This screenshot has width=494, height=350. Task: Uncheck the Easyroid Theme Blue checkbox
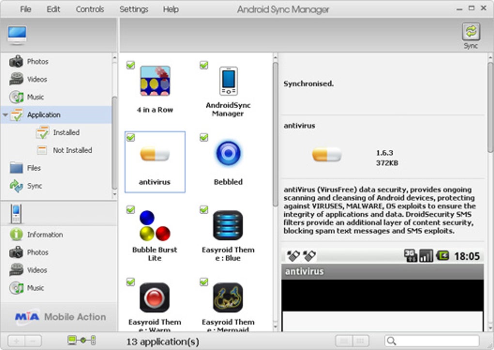[x=204, y=209]
